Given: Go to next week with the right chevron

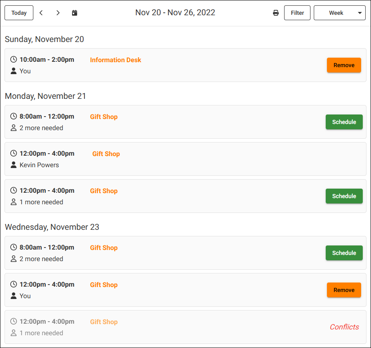Looking at the screenshot, I should click(58, 13).
